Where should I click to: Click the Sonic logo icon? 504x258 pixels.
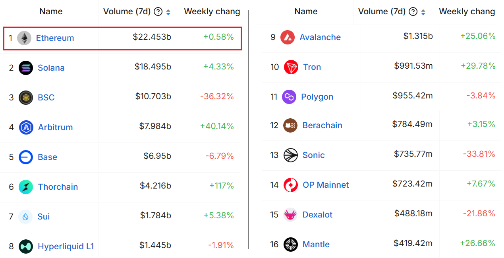291,155
